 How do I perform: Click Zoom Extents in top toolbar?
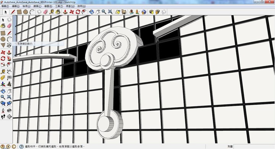(110, 12)
